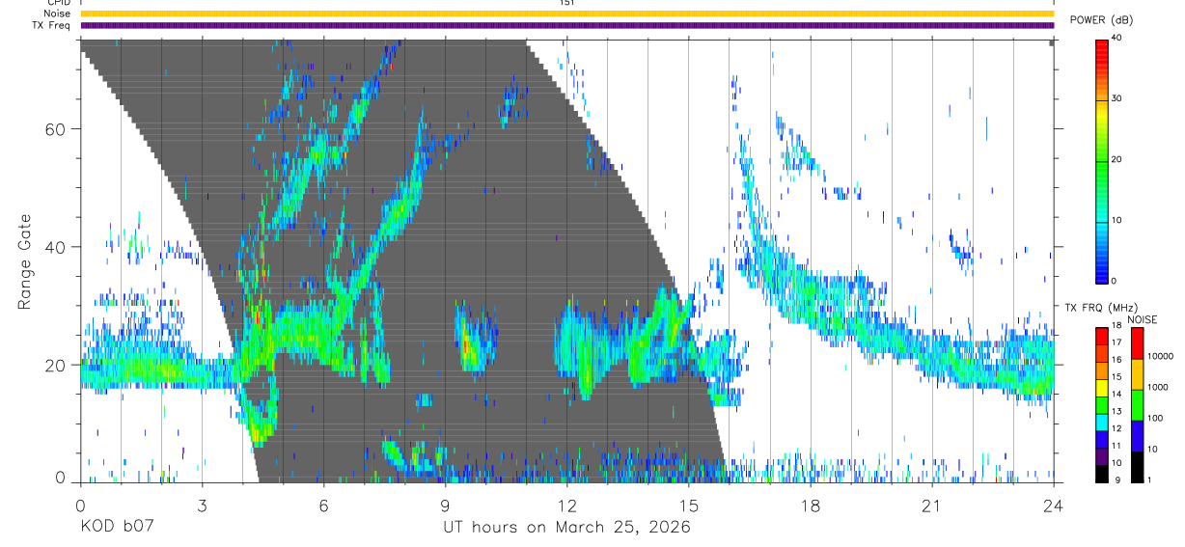
Task: Click the range gate axis label 60
Action: (55, 128)
